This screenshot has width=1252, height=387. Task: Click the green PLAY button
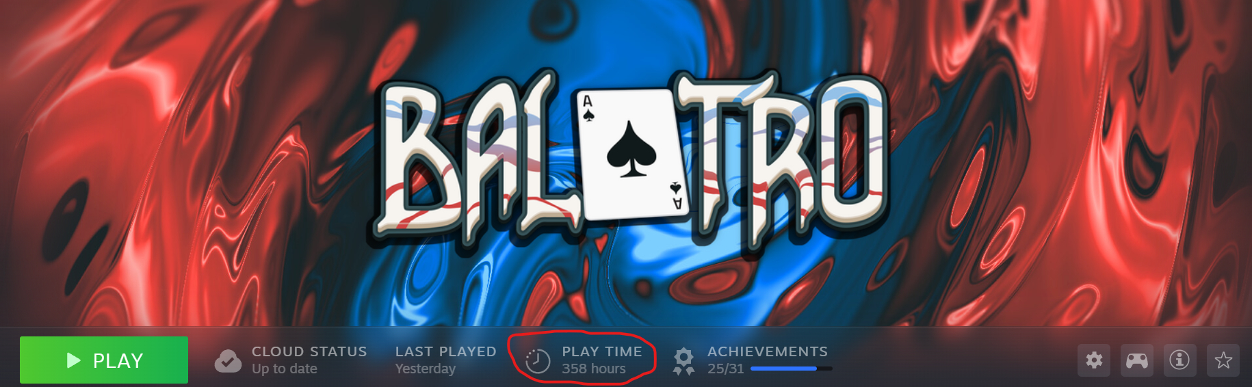(104, 360)
